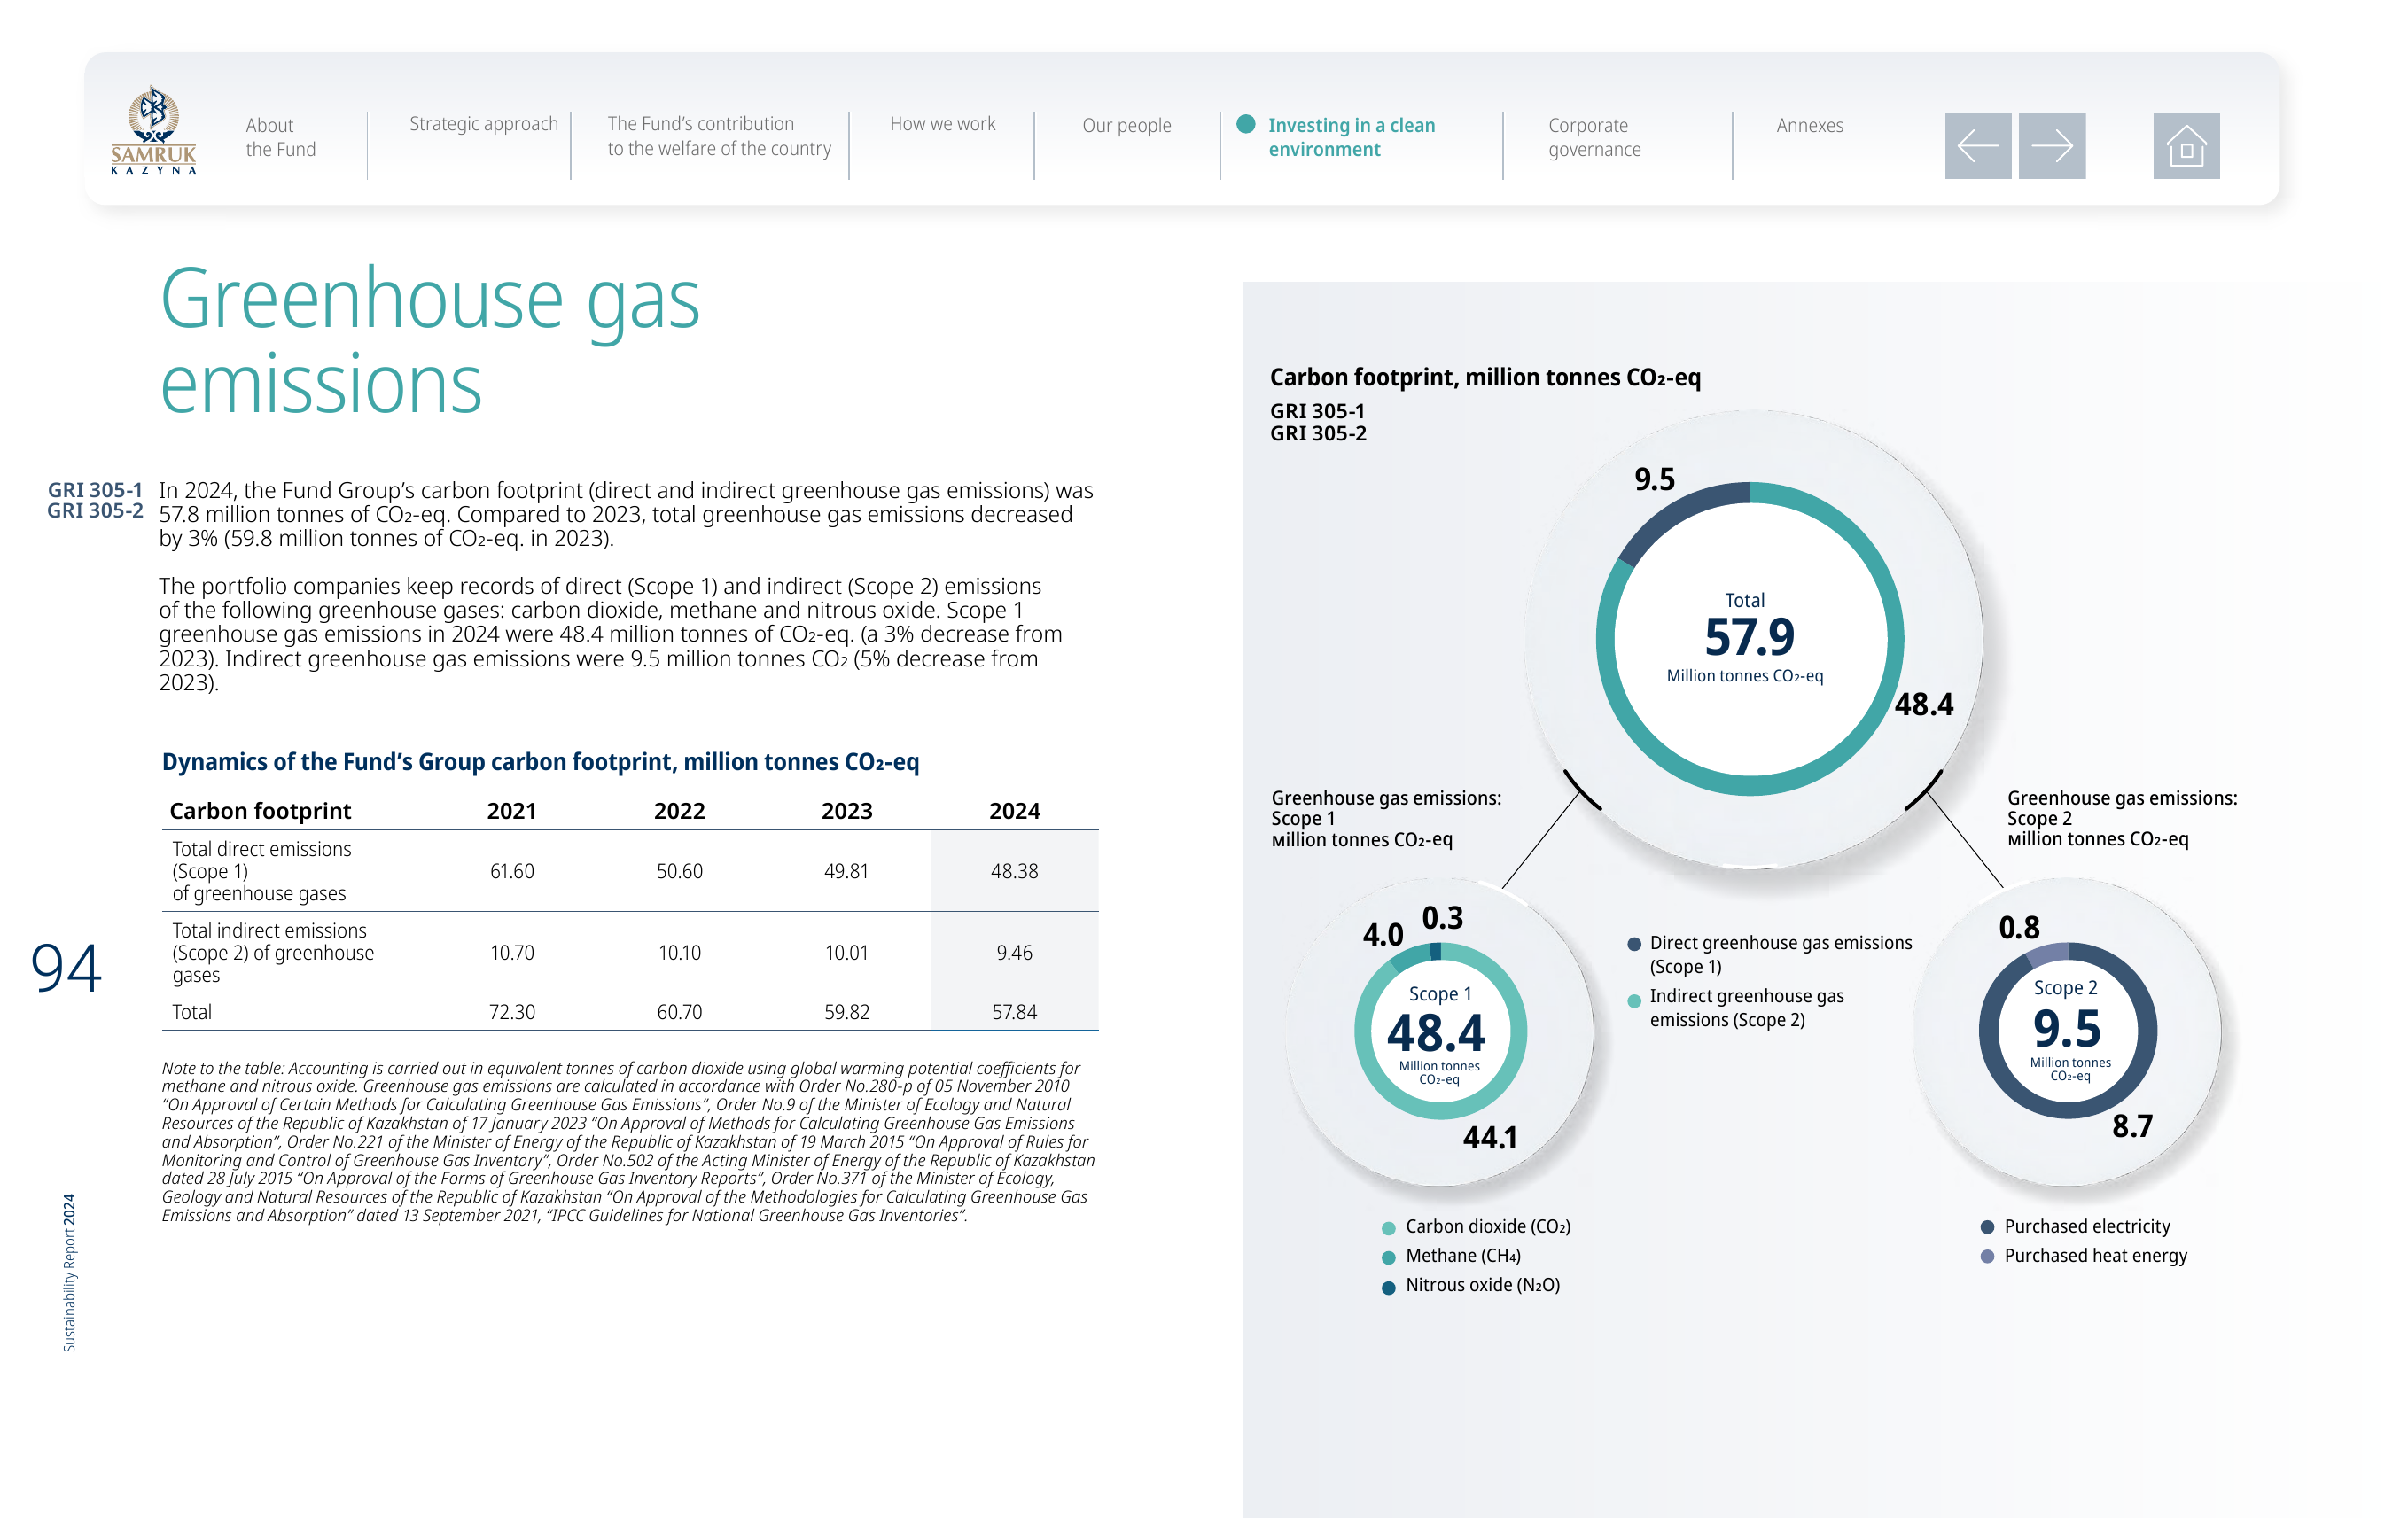Click Carbon dioxide (CO₂) legend item
The image size is (2408, 1518).
pos(1476,1227)
